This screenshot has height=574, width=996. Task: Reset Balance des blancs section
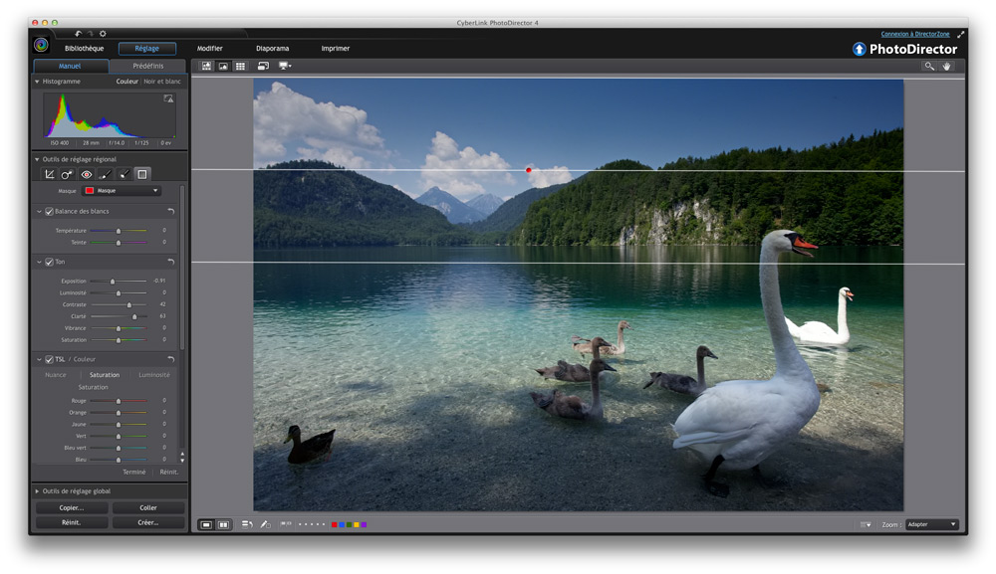[171, 211]
